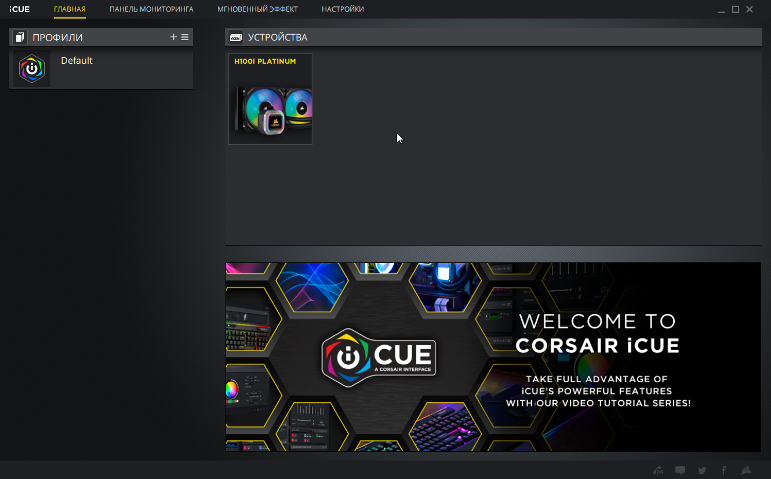771x479 pixels.
Task: Click the Corsair sails logo icon
Action: pos(746,470)
